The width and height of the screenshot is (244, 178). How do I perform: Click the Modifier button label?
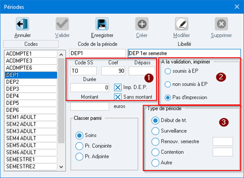tap(182, 35)
